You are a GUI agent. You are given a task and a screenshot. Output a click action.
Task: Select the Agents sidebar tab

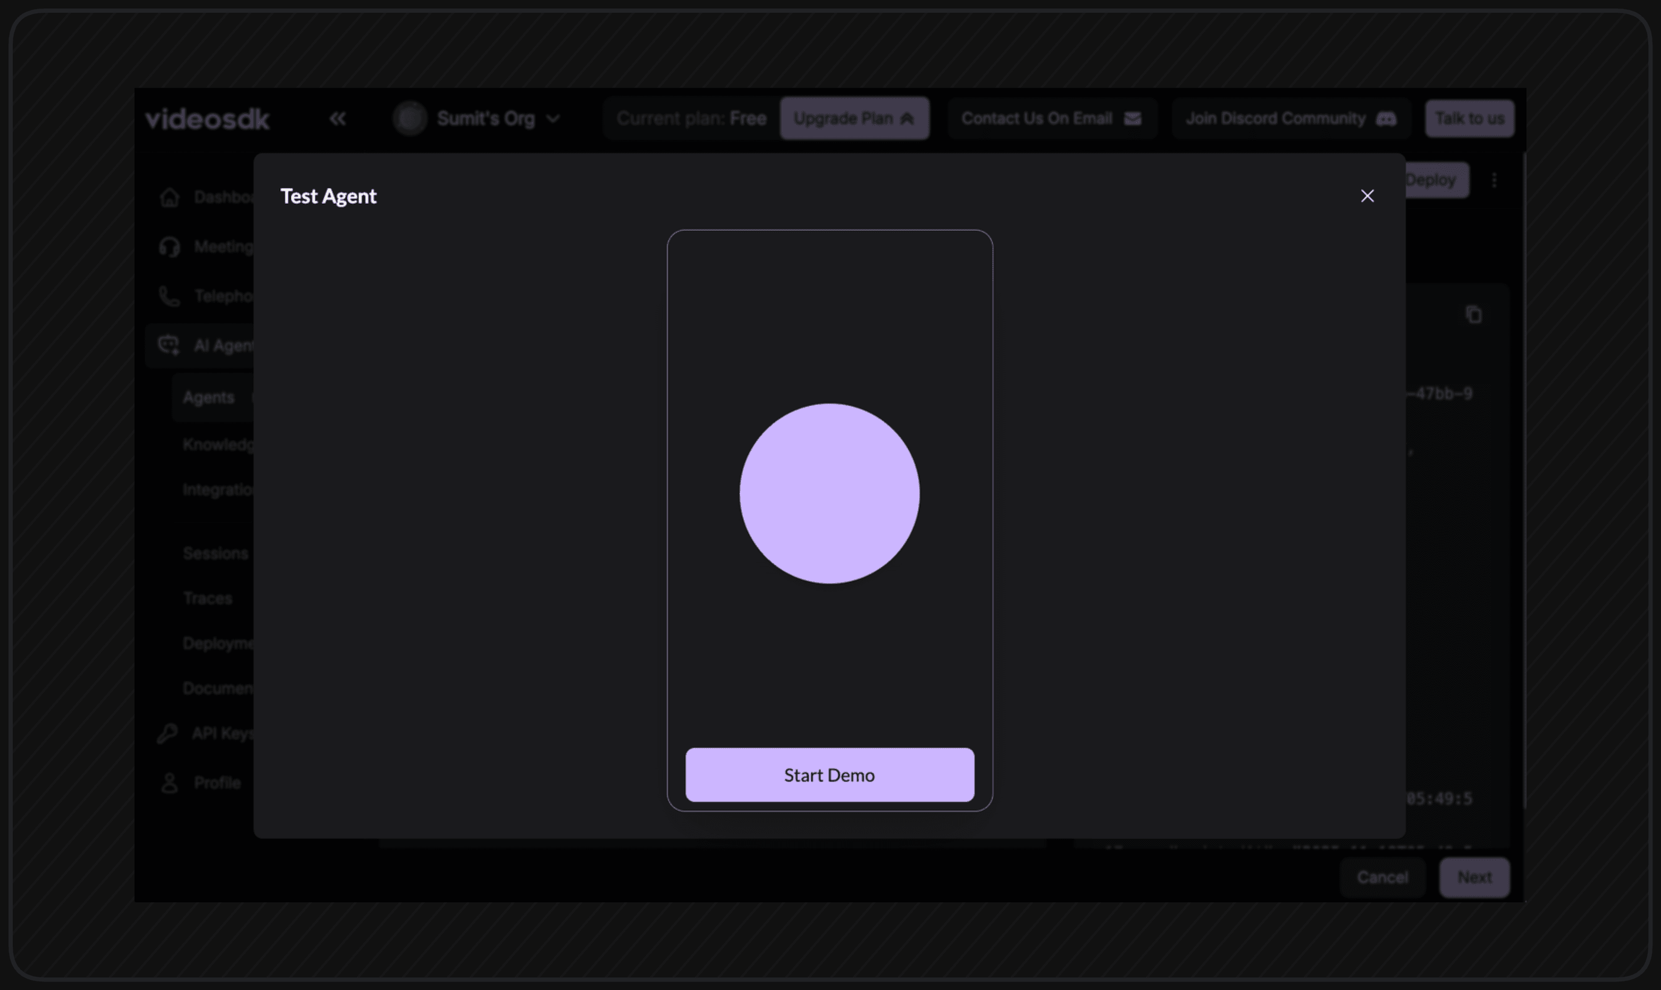209,397
